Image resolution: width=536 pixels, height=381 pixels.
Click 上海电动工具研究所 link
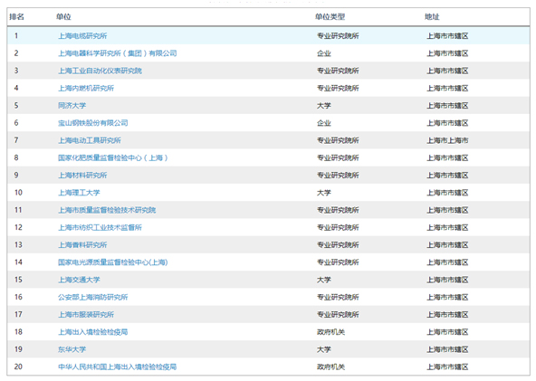(90, 140)
